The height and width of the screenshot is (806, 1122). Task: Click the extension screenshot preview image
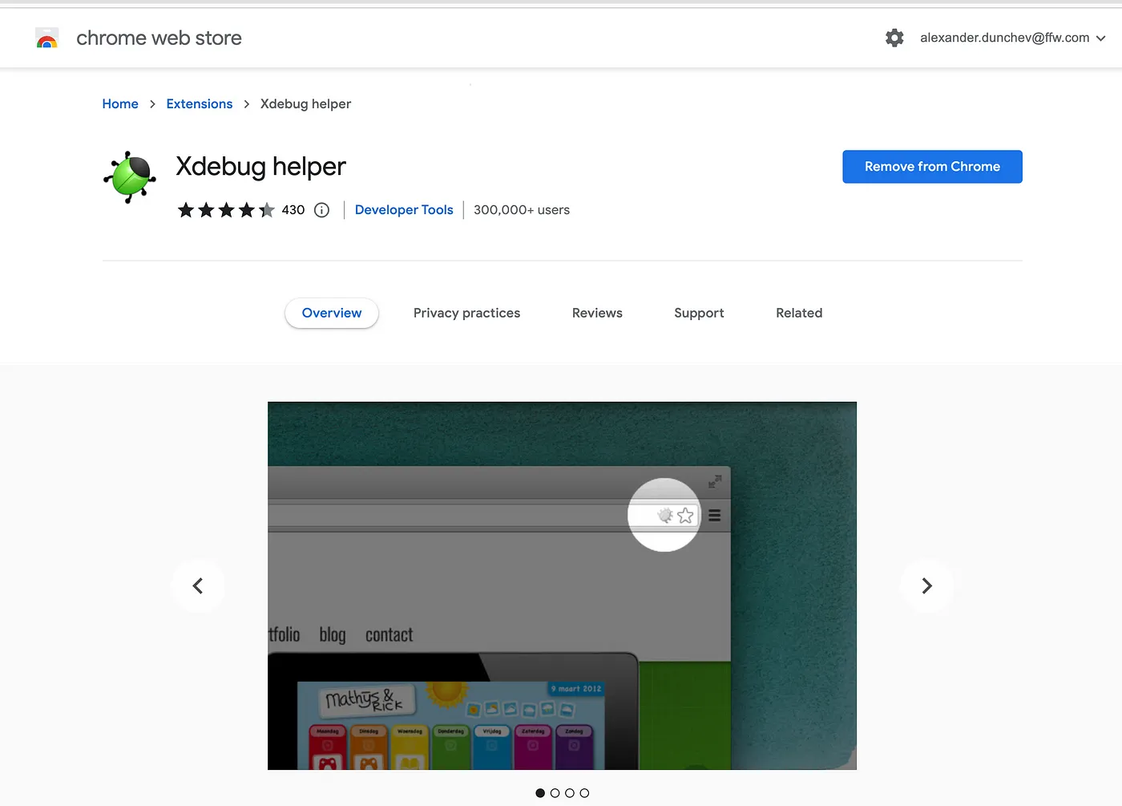click(562, 585)
